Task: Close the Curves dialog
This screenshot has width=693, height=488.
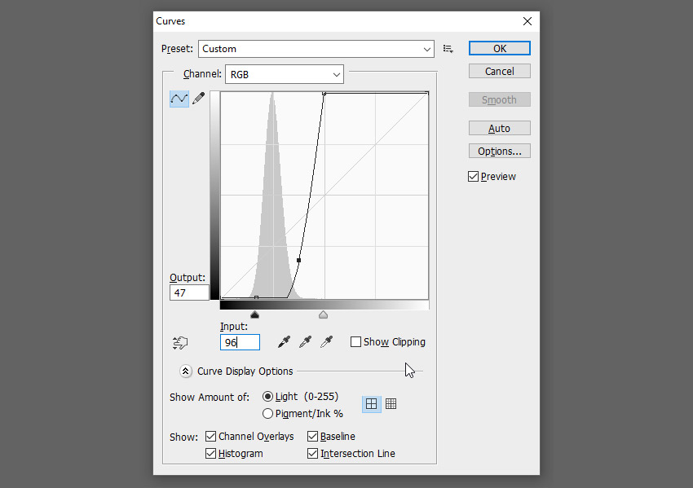Action: 527,21
